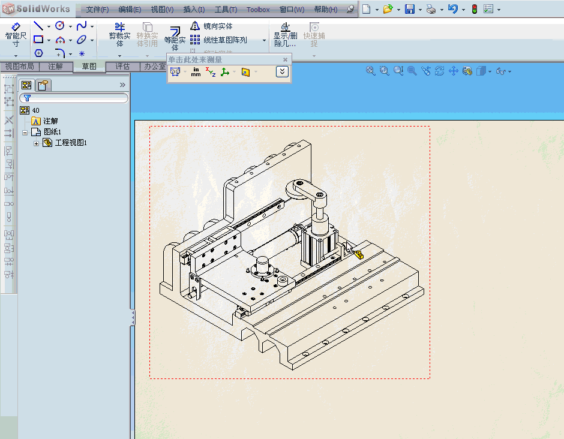This screenshot has height=439, width=564.
Task: Click Mirror Entities (镜向实体)
Action: pyautogui.click(x=211, y=26)
